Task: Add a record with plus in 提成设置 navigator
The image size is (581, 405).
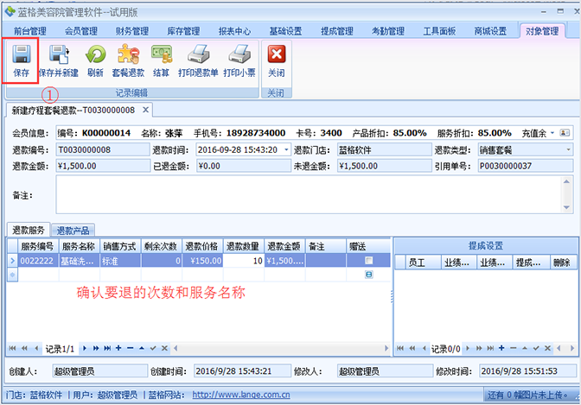Action: (x=501, y=348)
